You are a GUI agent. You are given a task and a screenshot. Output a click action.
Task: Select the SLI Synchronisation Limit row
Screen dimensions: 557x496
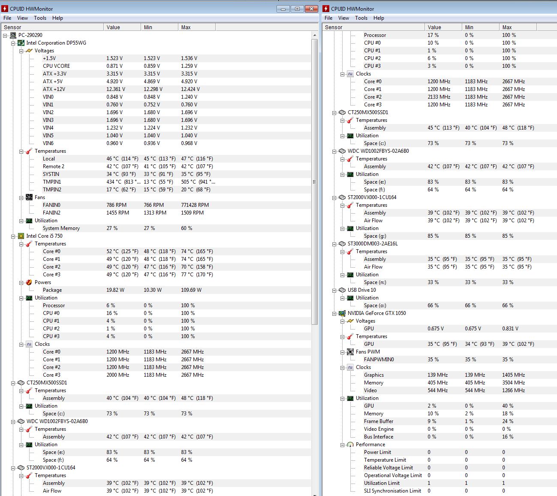[x=392, y=491]
